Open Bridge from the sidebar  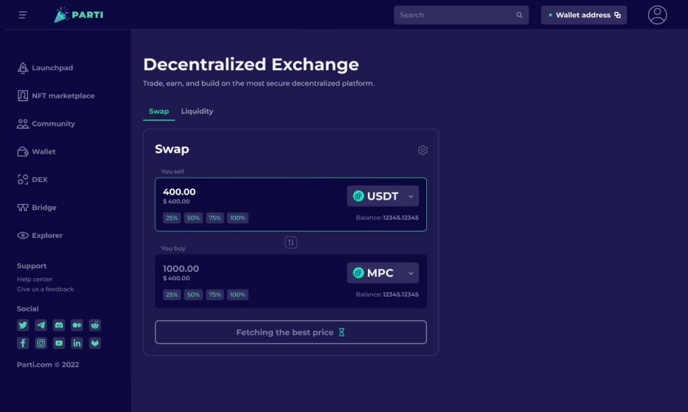pyautogui.click(x=44, y=207)
